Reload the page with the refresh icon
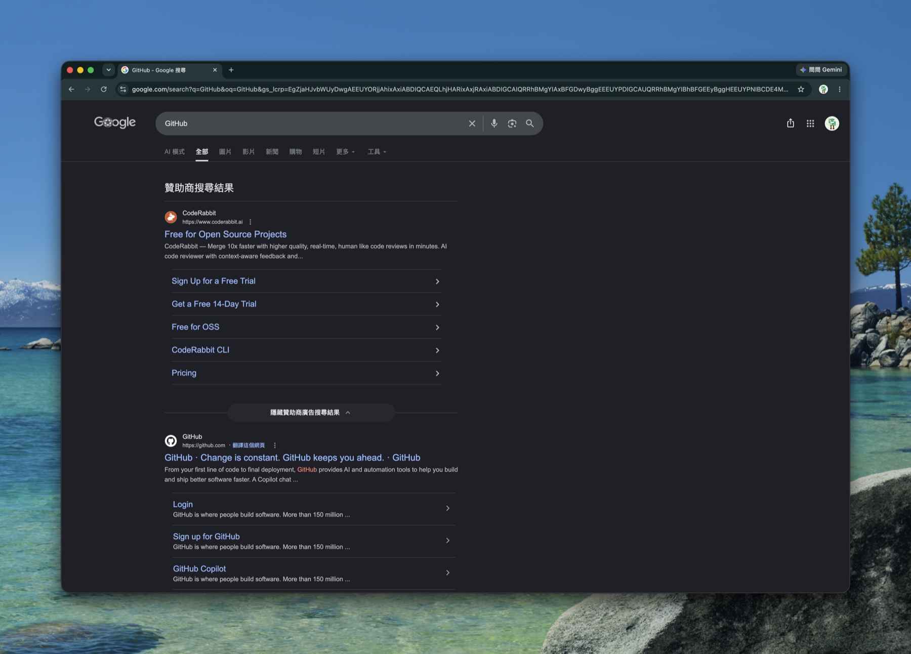This screenshot has height=654, width=911. (x=104, y=89)
